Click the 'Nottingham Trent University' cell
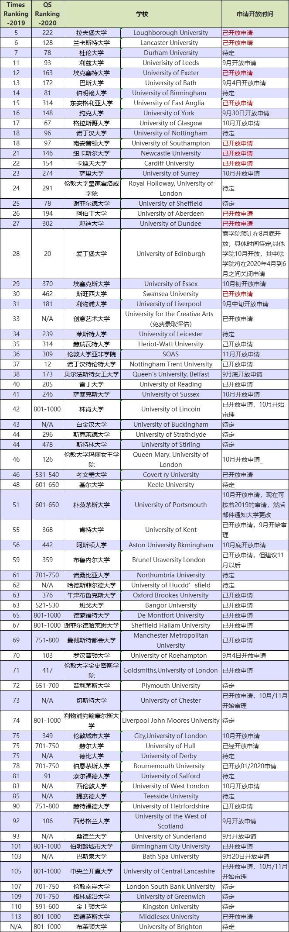Screen dimensions: 289x932 (171, 364)
